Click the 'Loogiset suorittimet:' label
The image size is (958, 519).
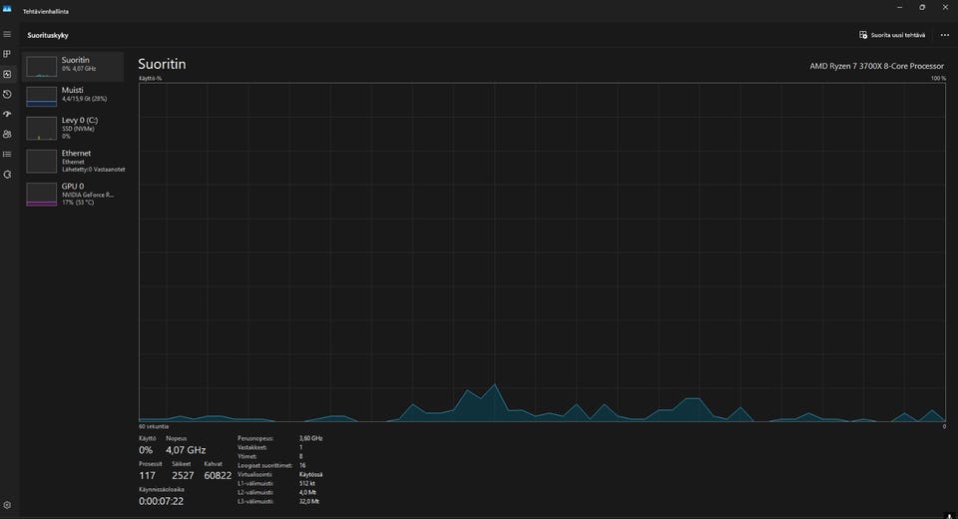point(265,466)
